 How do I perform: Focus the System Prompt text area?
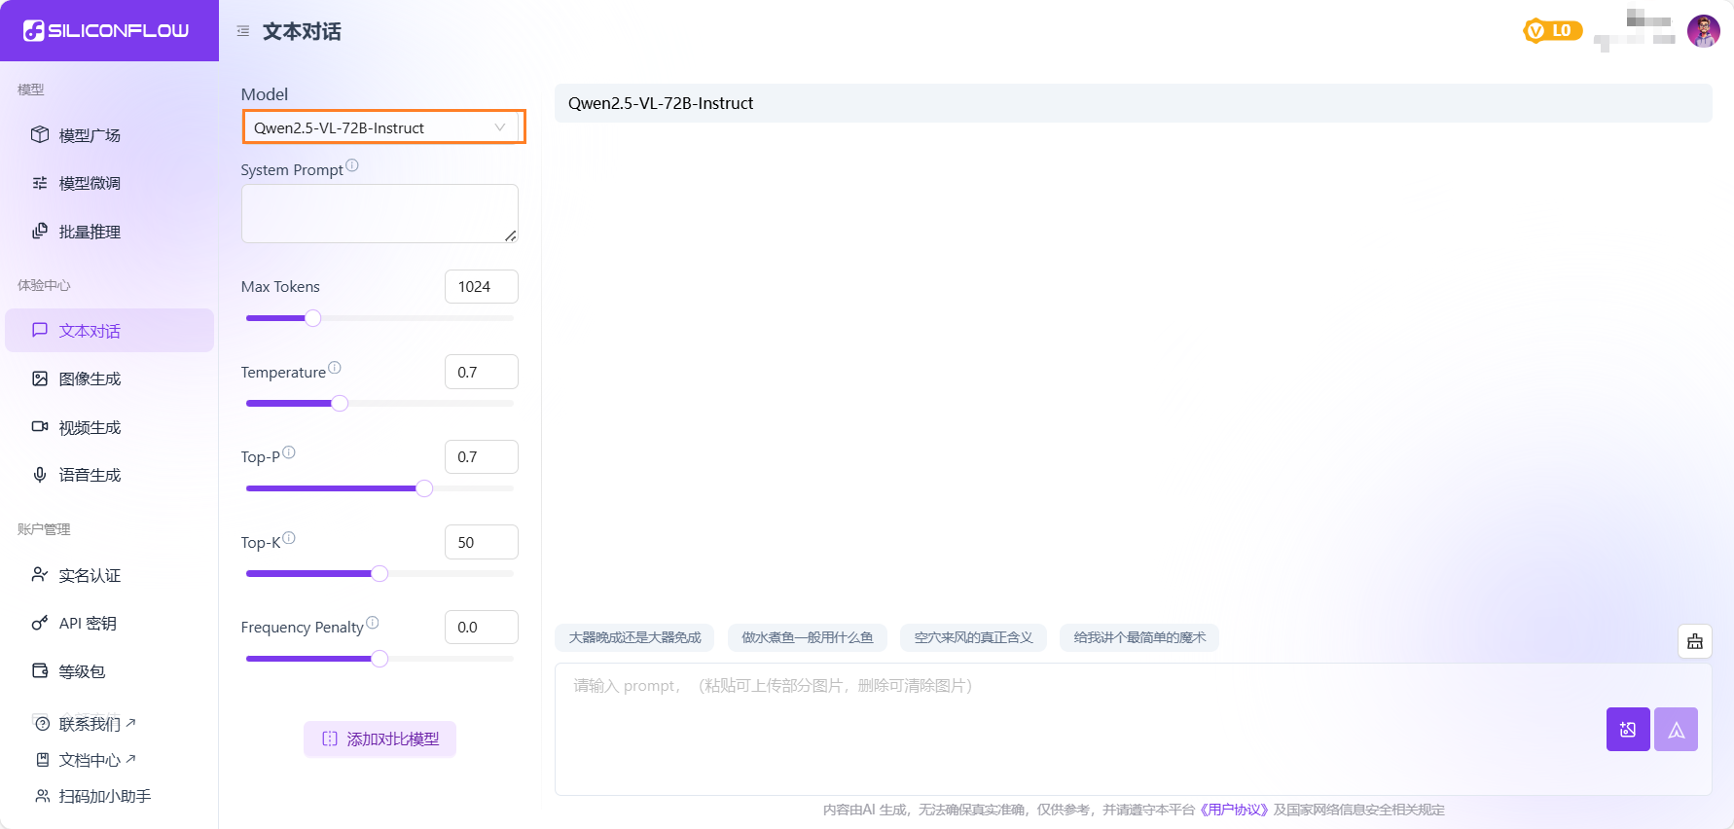pos(379,213)
